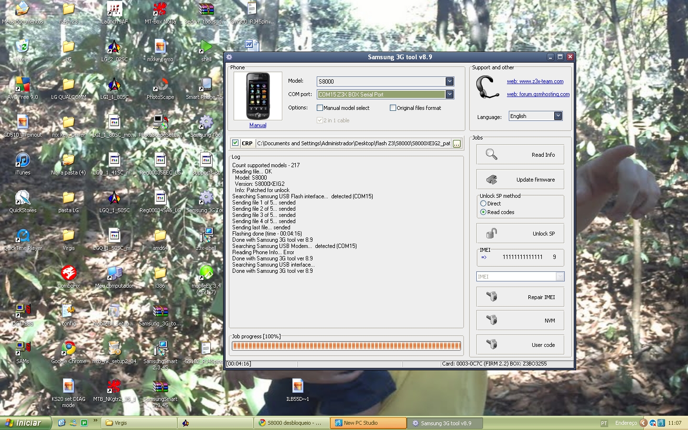688x430 pixels.
Task: Enable Original files format checkbox
Action: [393, 108]
